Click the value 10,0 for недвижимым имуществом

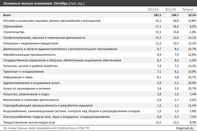pos(176,43)
